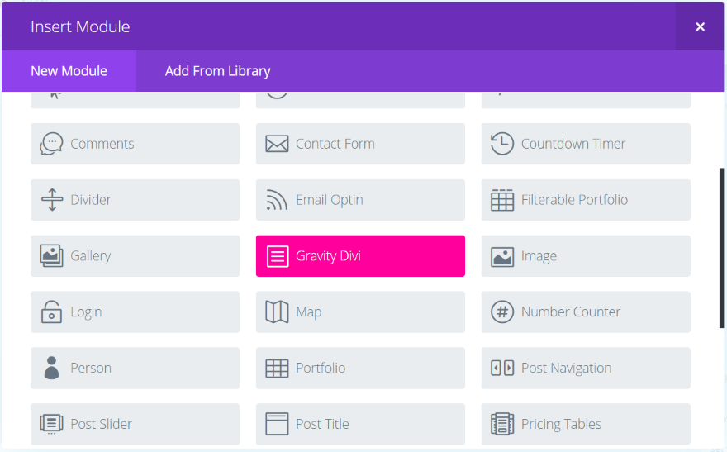Choose the Pricing Tables module
This screenshot has width=727, height=452.
(x=585, y=424)
